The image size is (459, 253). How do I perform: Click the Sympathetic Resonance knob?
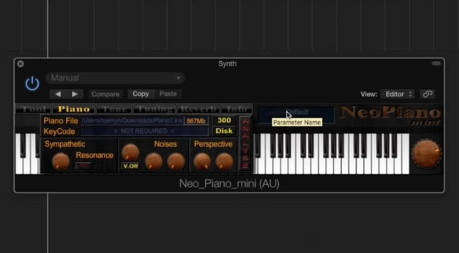(61, 161)
